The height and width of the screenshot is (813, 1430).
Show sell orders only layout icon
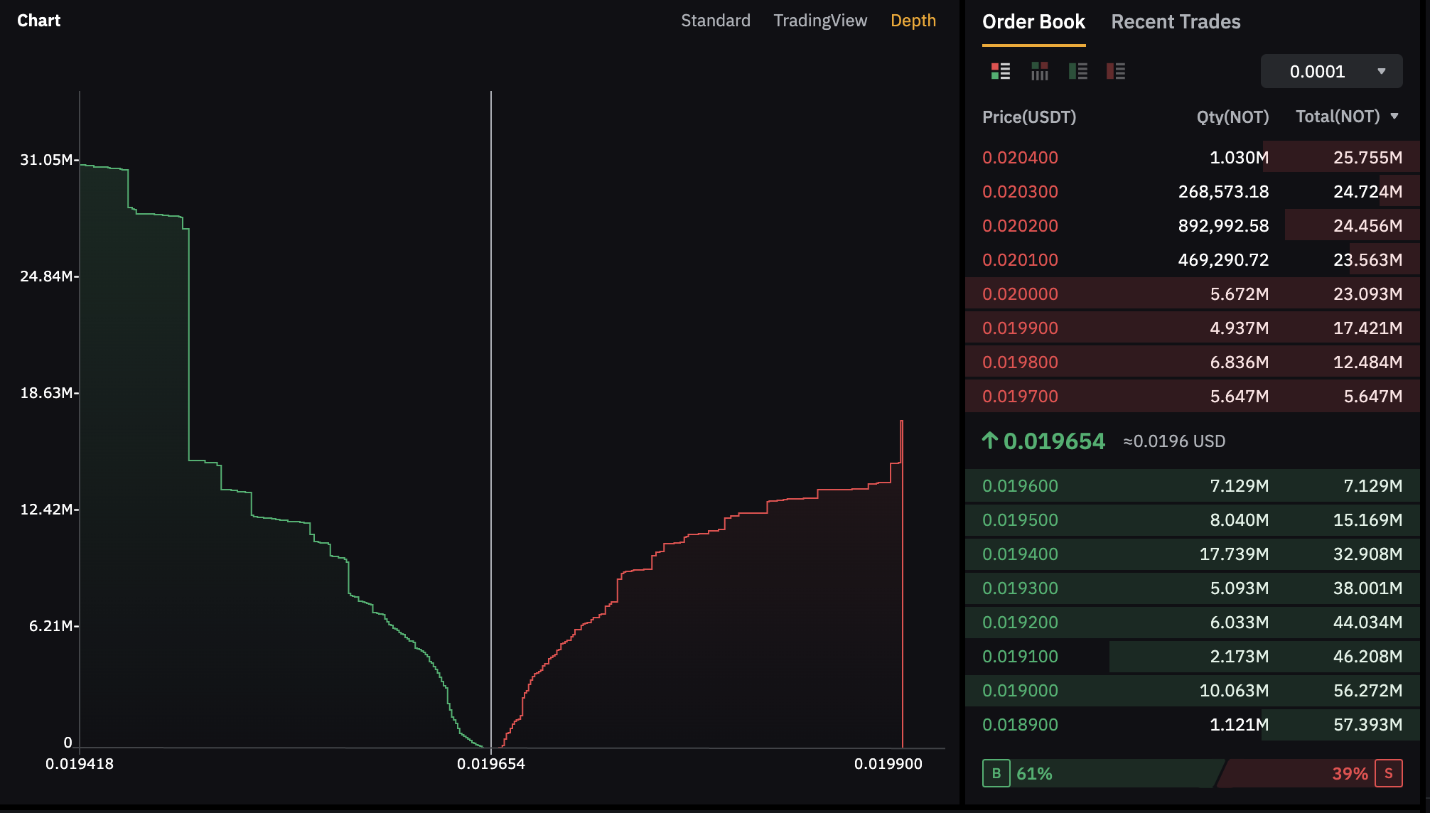(x=1116, y=71)
